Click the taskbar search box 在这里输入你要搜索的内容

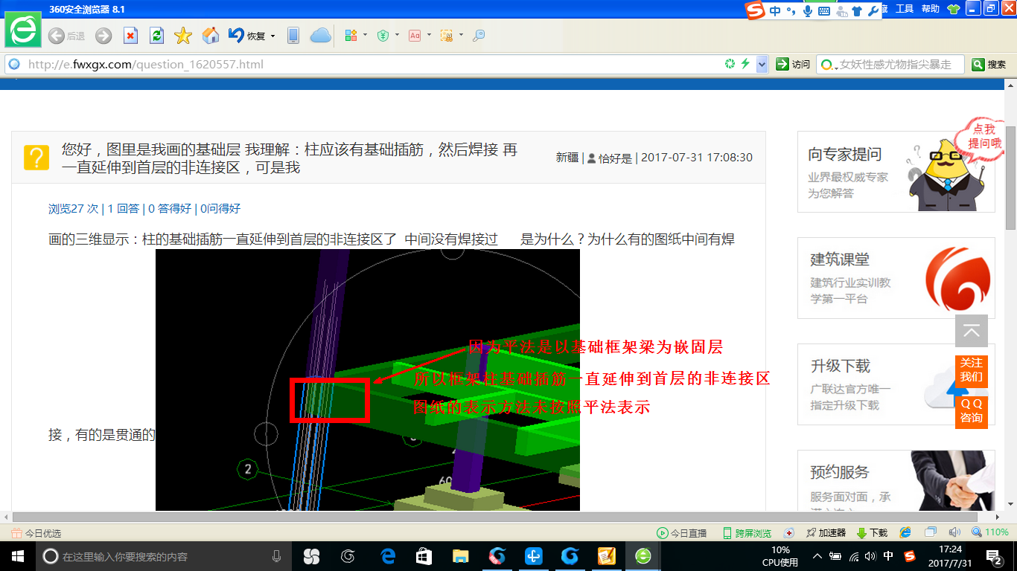(164, 556)
